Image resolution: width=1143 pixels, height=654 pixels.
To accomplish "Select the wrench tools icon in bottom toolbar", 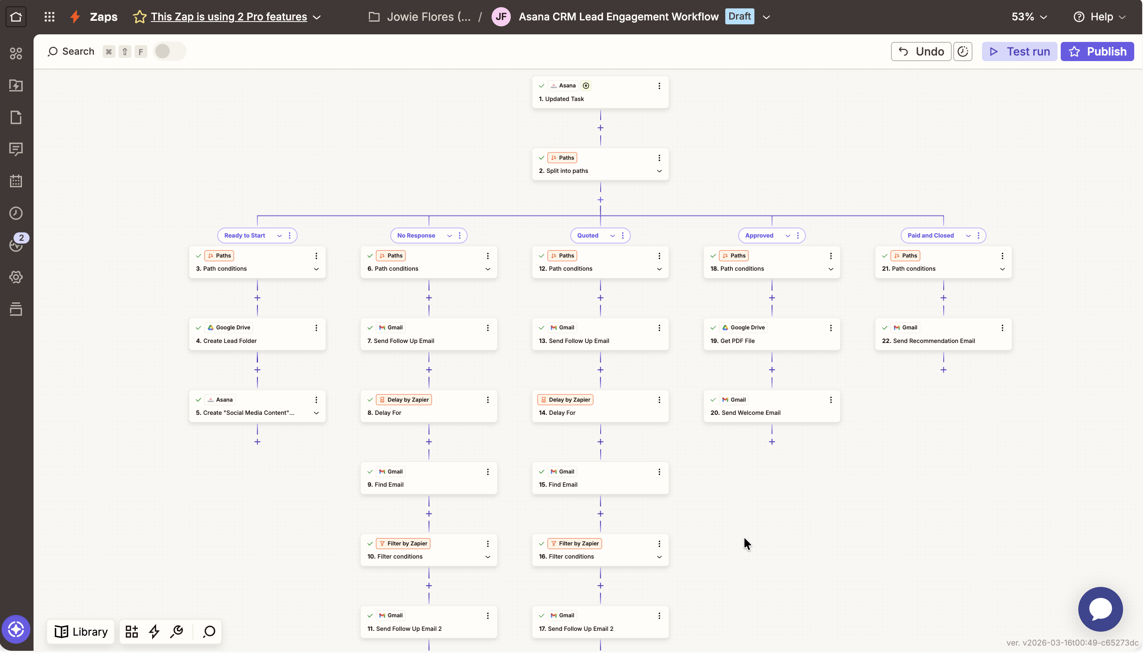I will pyautogui.click(x=177, y=632).
